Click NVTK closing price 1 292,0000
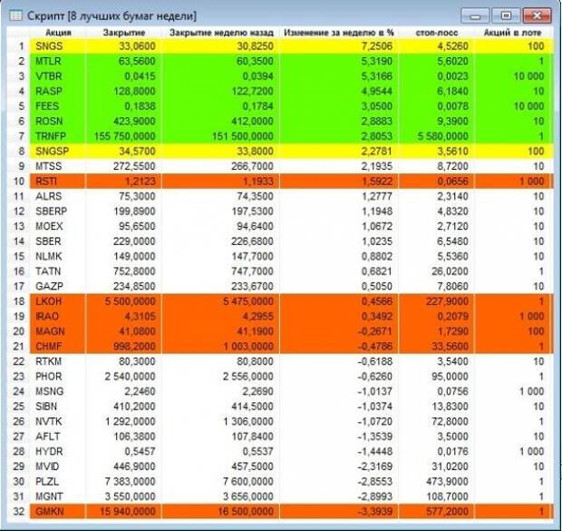The width and height of the screenshot is (562, 531). [131, 422]
